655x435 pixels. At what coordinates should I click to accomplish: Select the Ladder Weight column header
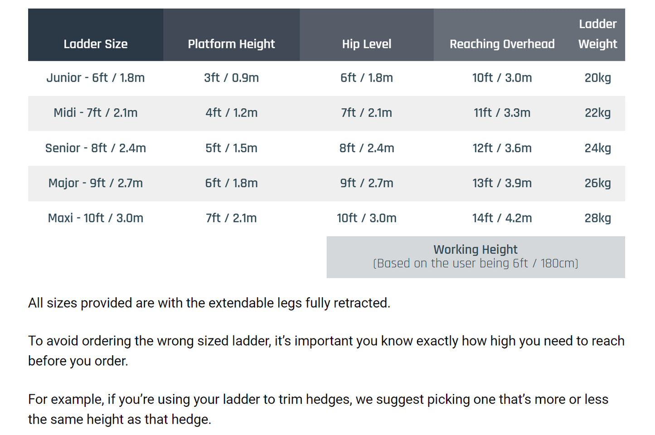(x=597, y=34)
